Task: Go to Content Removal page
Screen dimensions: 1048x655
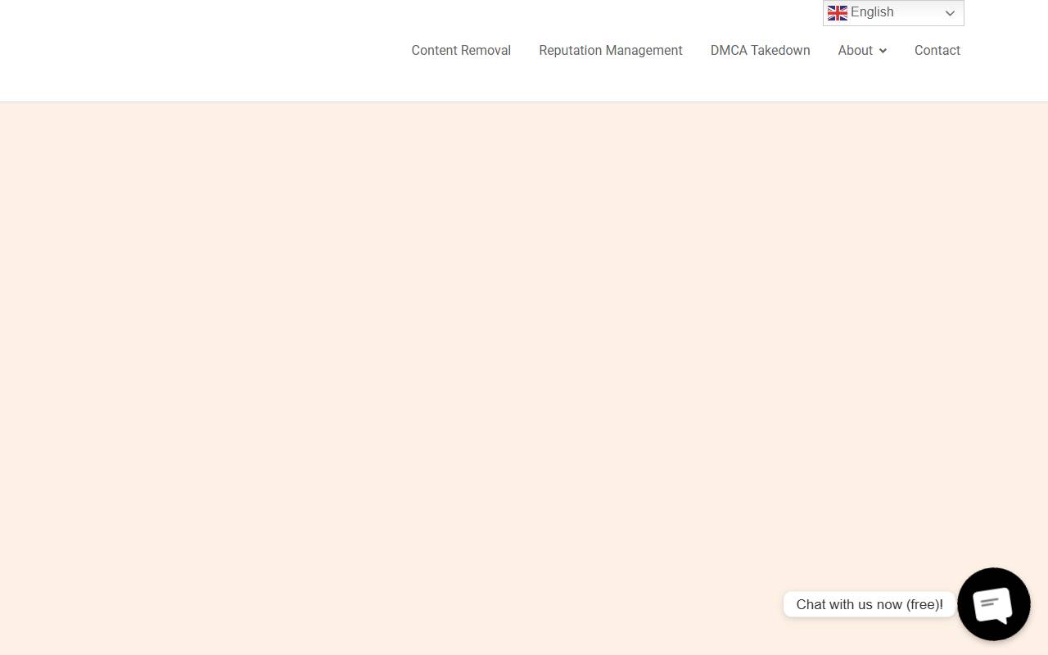Action: tap(461, 50)
